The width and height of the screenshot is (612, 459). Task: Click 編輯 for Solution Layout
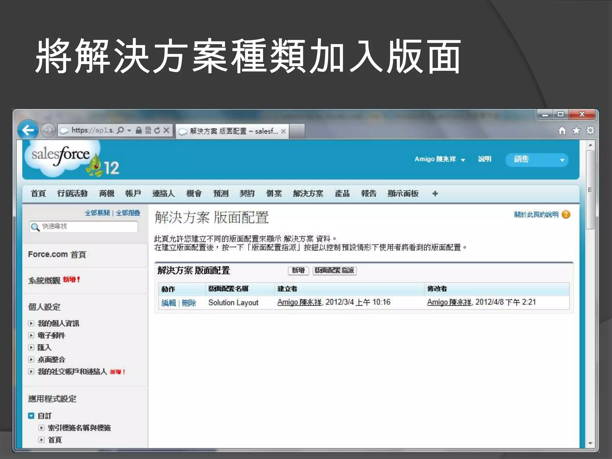(x=169, y=303)
